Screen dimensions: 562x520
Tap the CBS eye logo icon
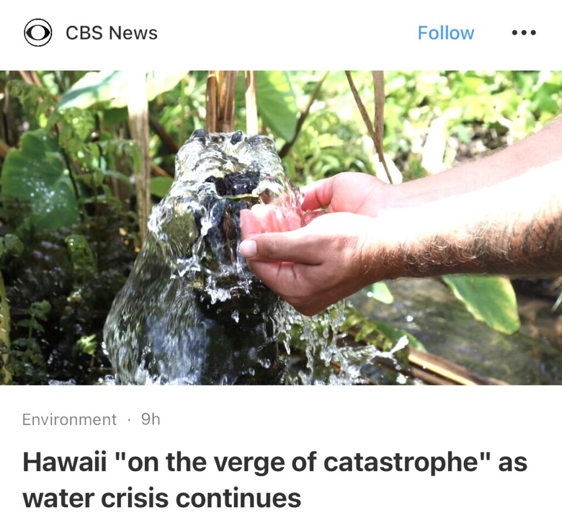pos(38,32)
